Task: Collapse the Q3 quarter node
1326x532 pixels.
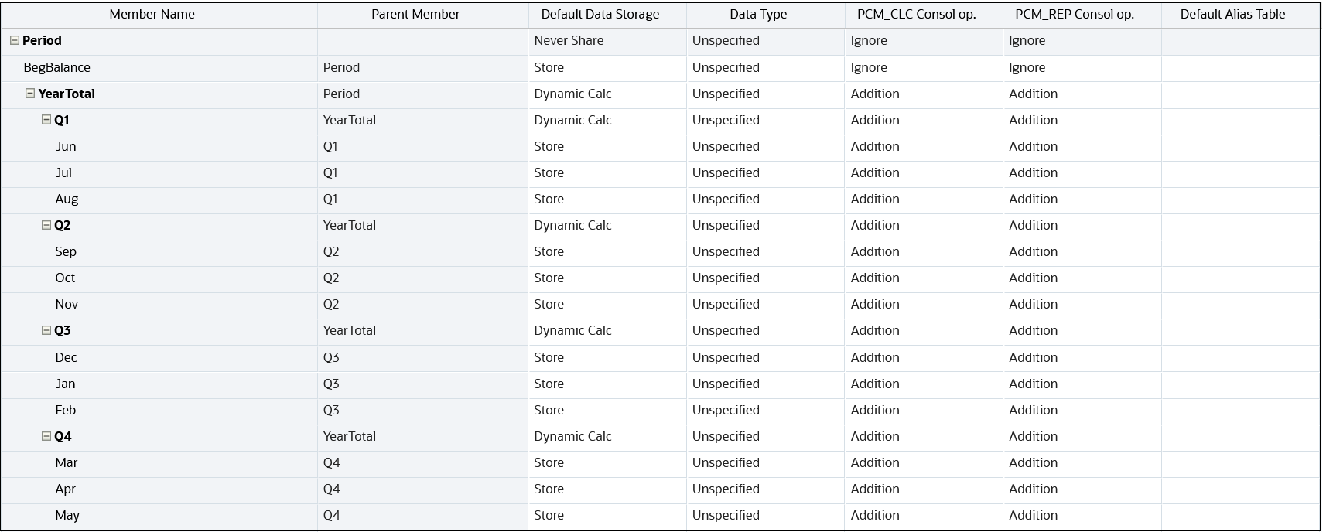Action: pyautogui.click(x=46, y=330)
